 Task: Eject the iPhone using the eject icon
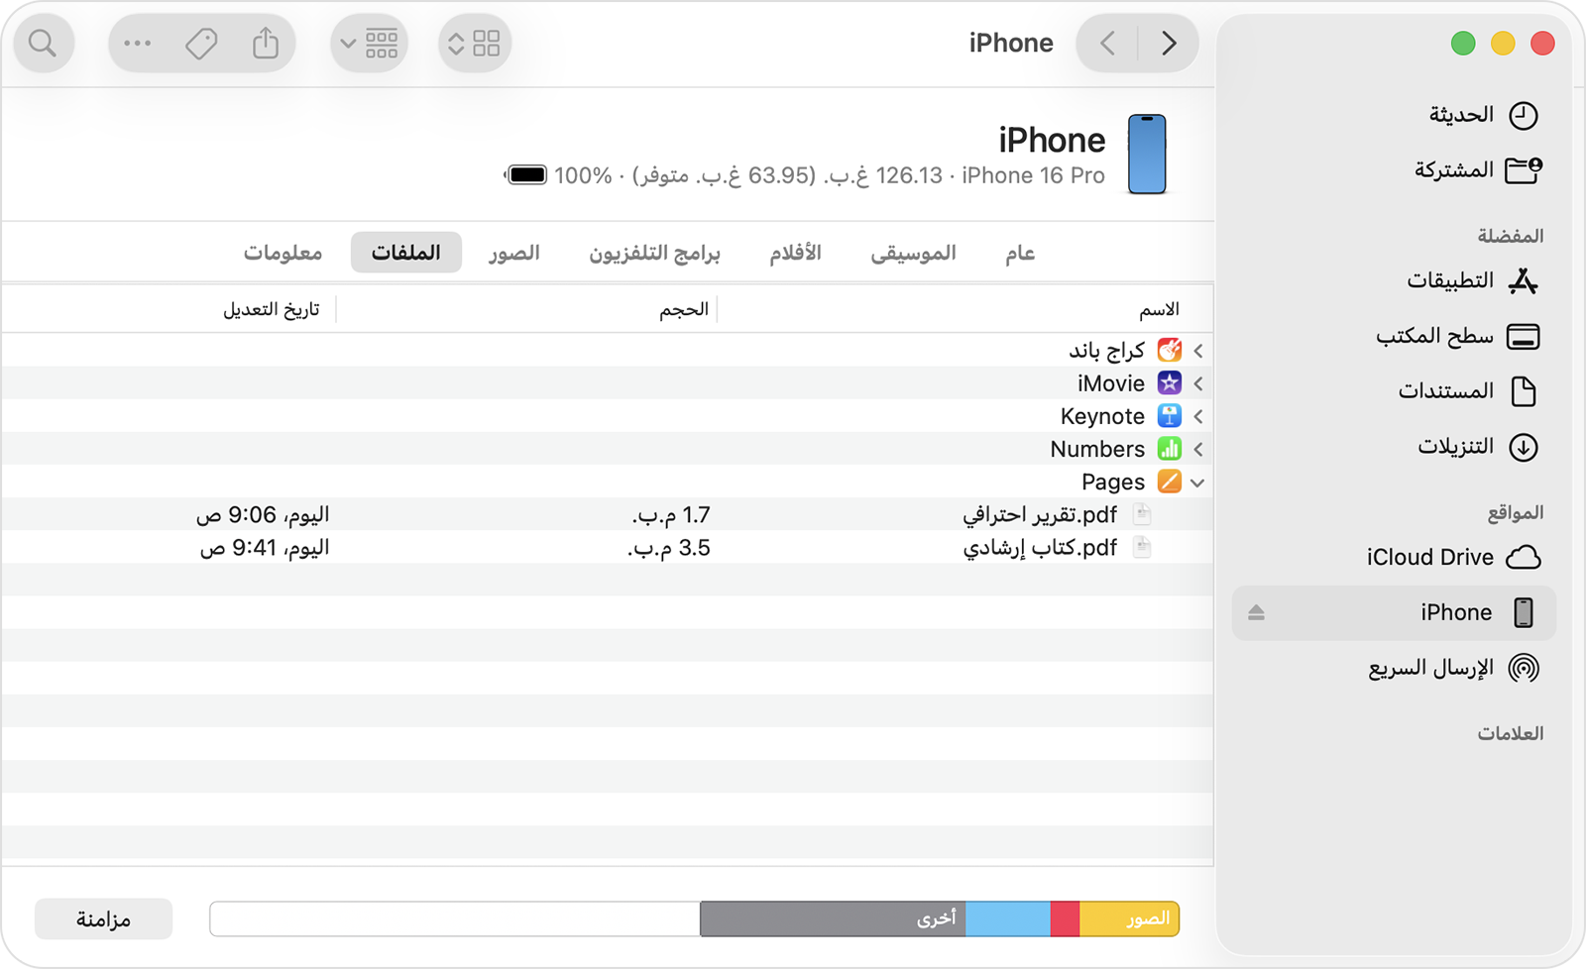tap(1256, 612)
